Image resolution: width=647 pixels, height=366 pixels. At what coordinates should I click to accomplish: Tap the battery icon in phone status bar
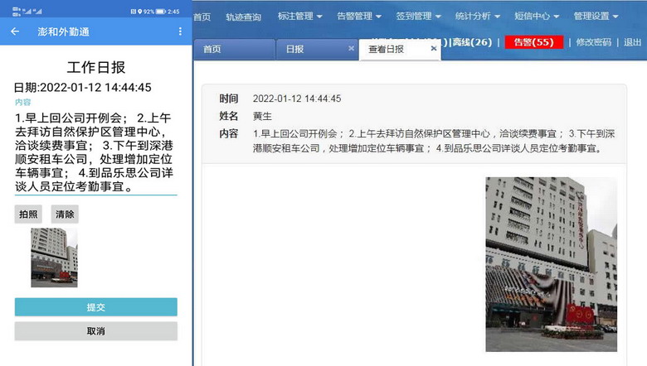pyautogui.click(x=160, y=12)
